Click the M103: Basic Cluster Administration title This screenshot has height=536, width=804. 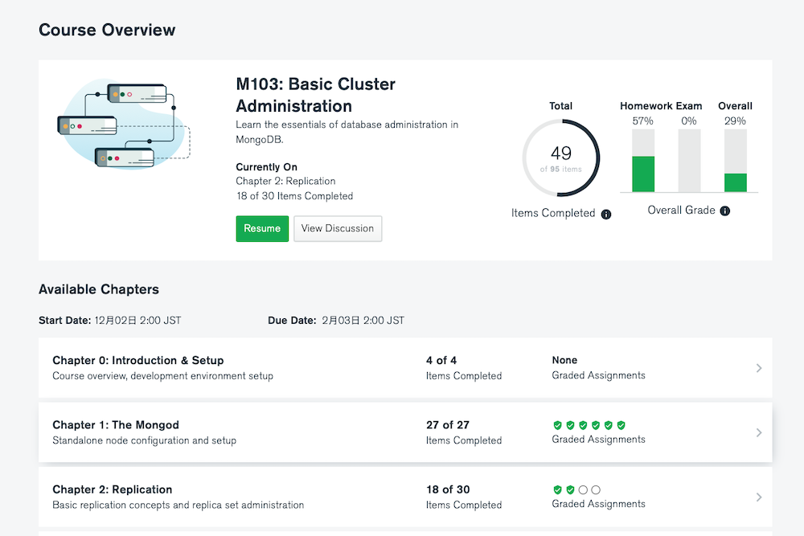[315, 95]
